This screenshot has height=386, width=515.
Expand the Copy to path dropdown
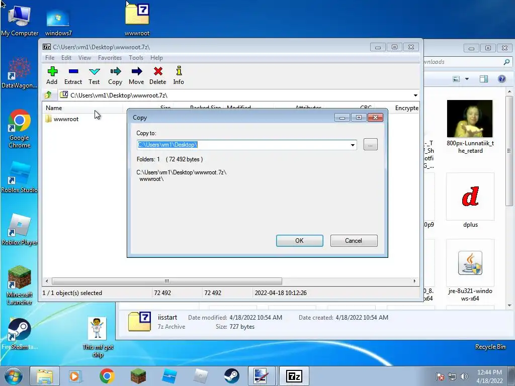(x=353, y=145)
